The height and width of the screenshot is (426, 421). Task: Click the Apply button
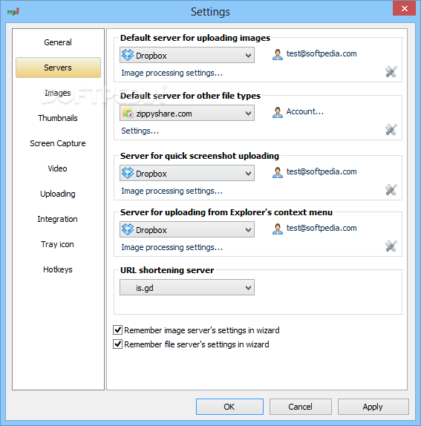coord(373,407)
